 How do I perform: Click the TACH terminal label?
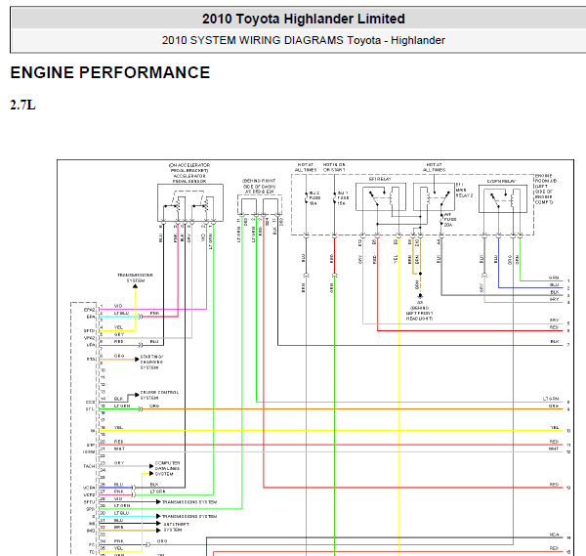point(89,466)
